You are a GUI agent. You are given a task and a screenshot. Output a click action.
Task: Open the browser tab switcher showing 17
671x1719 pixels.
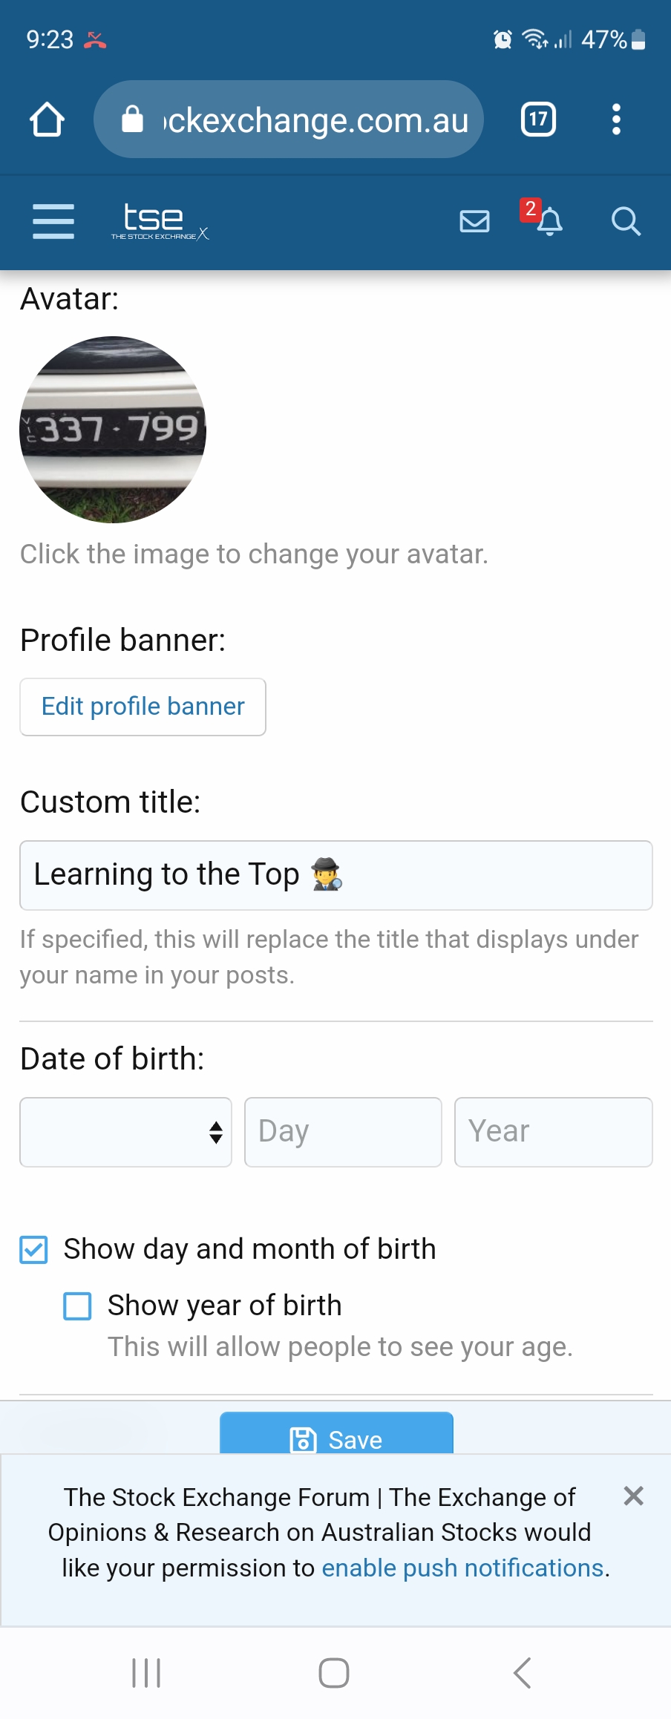tap(538, 119)
